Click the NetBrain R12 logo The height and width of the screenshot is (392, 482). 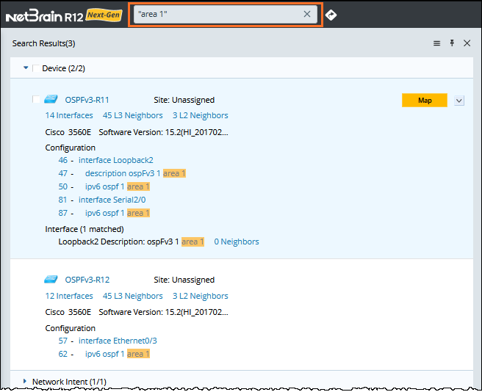point(62,15)
